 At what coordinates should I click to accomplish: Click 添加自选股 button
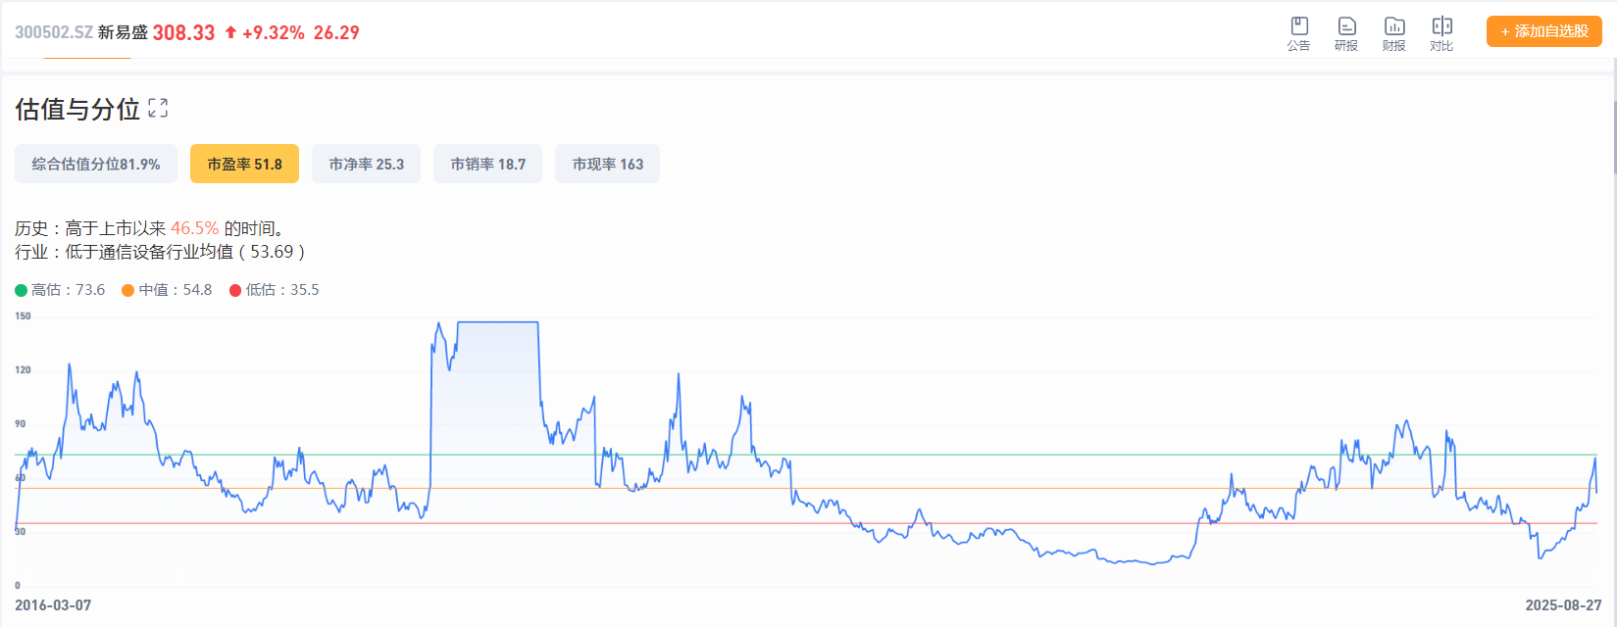[x=1543, y=31]
